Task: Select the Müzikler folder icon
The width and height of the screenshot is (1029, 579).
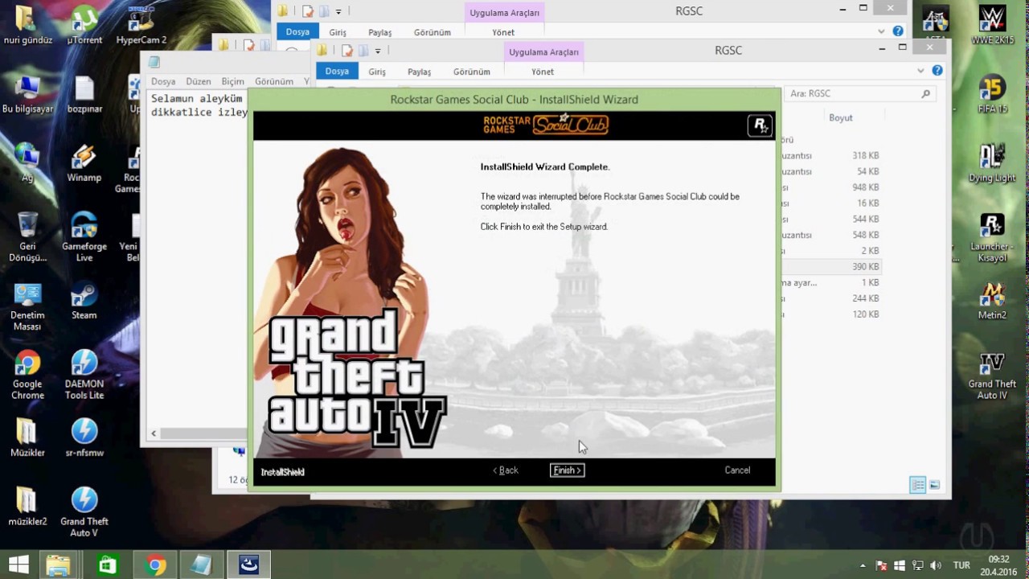Action: point(27,438)
